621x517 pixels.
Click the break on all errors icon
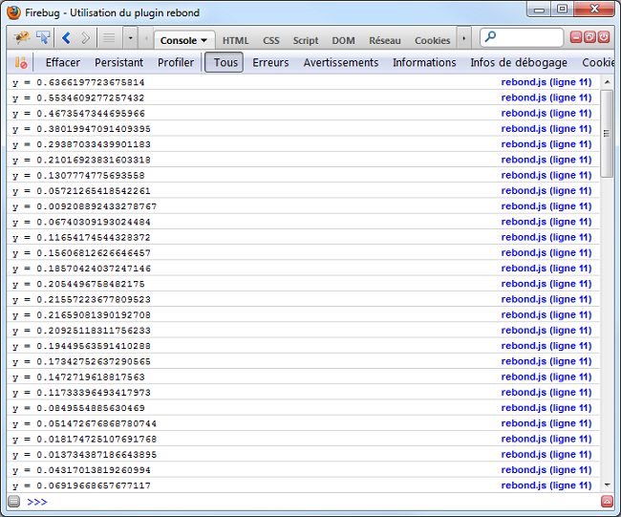click(21, 63)
